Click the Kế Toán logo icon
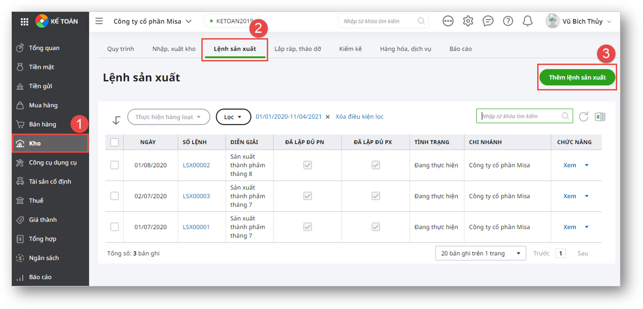Image resolution: width=643 pixels, height=309 pixels. point(42,21)
